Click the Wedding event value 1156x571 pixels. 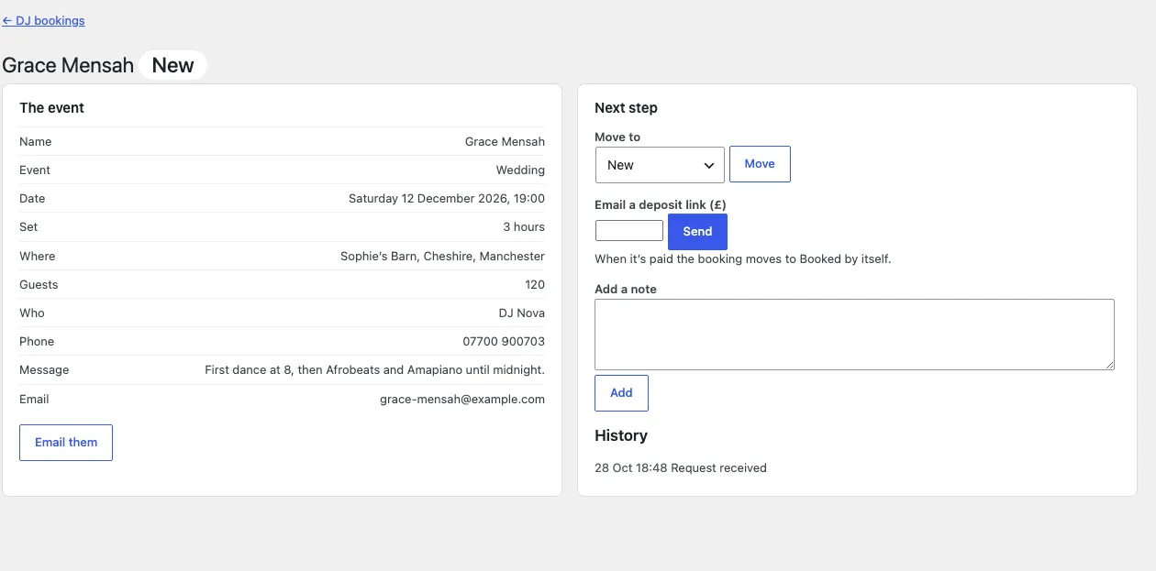[520, 170]
